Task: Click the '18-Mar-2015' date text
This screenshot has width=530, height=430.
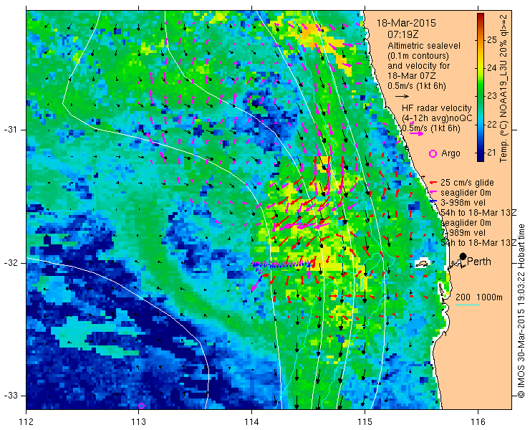Action: click(406, 23)
